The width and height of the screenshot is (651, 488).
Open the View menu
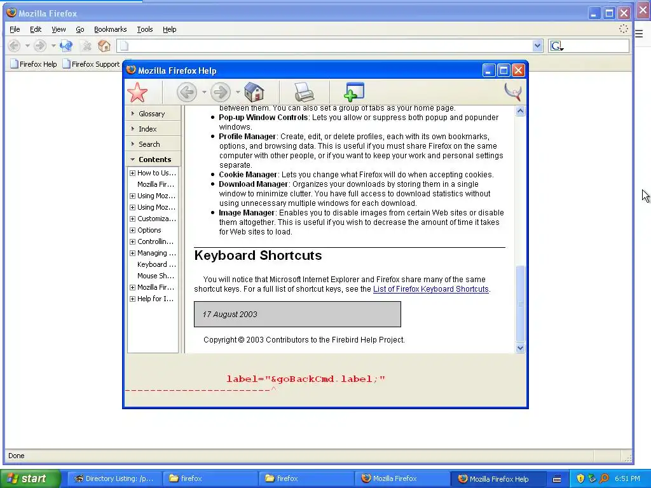(x=58, y=29)
